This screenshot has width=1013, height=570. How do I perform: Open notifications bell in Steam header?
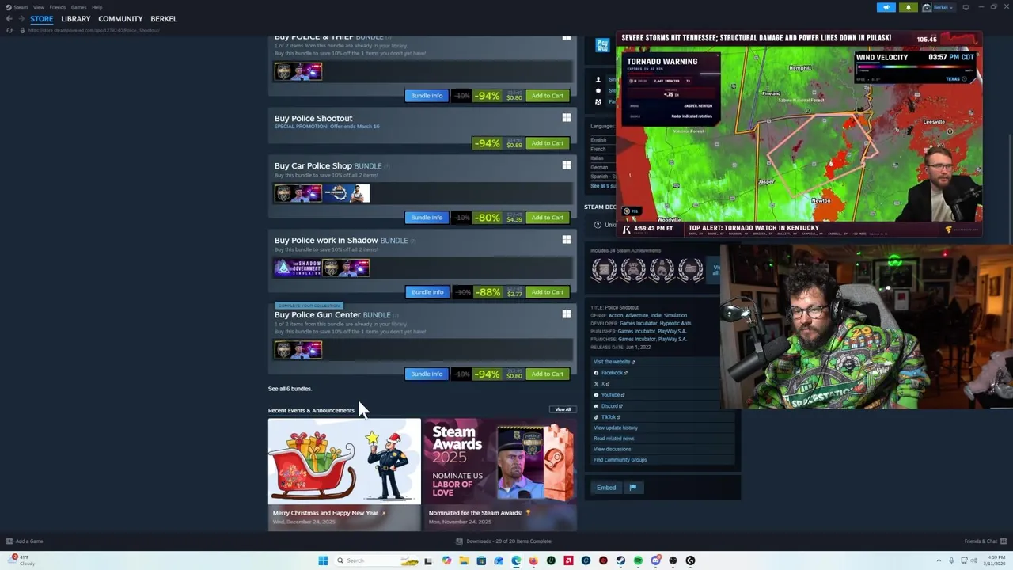908,7
